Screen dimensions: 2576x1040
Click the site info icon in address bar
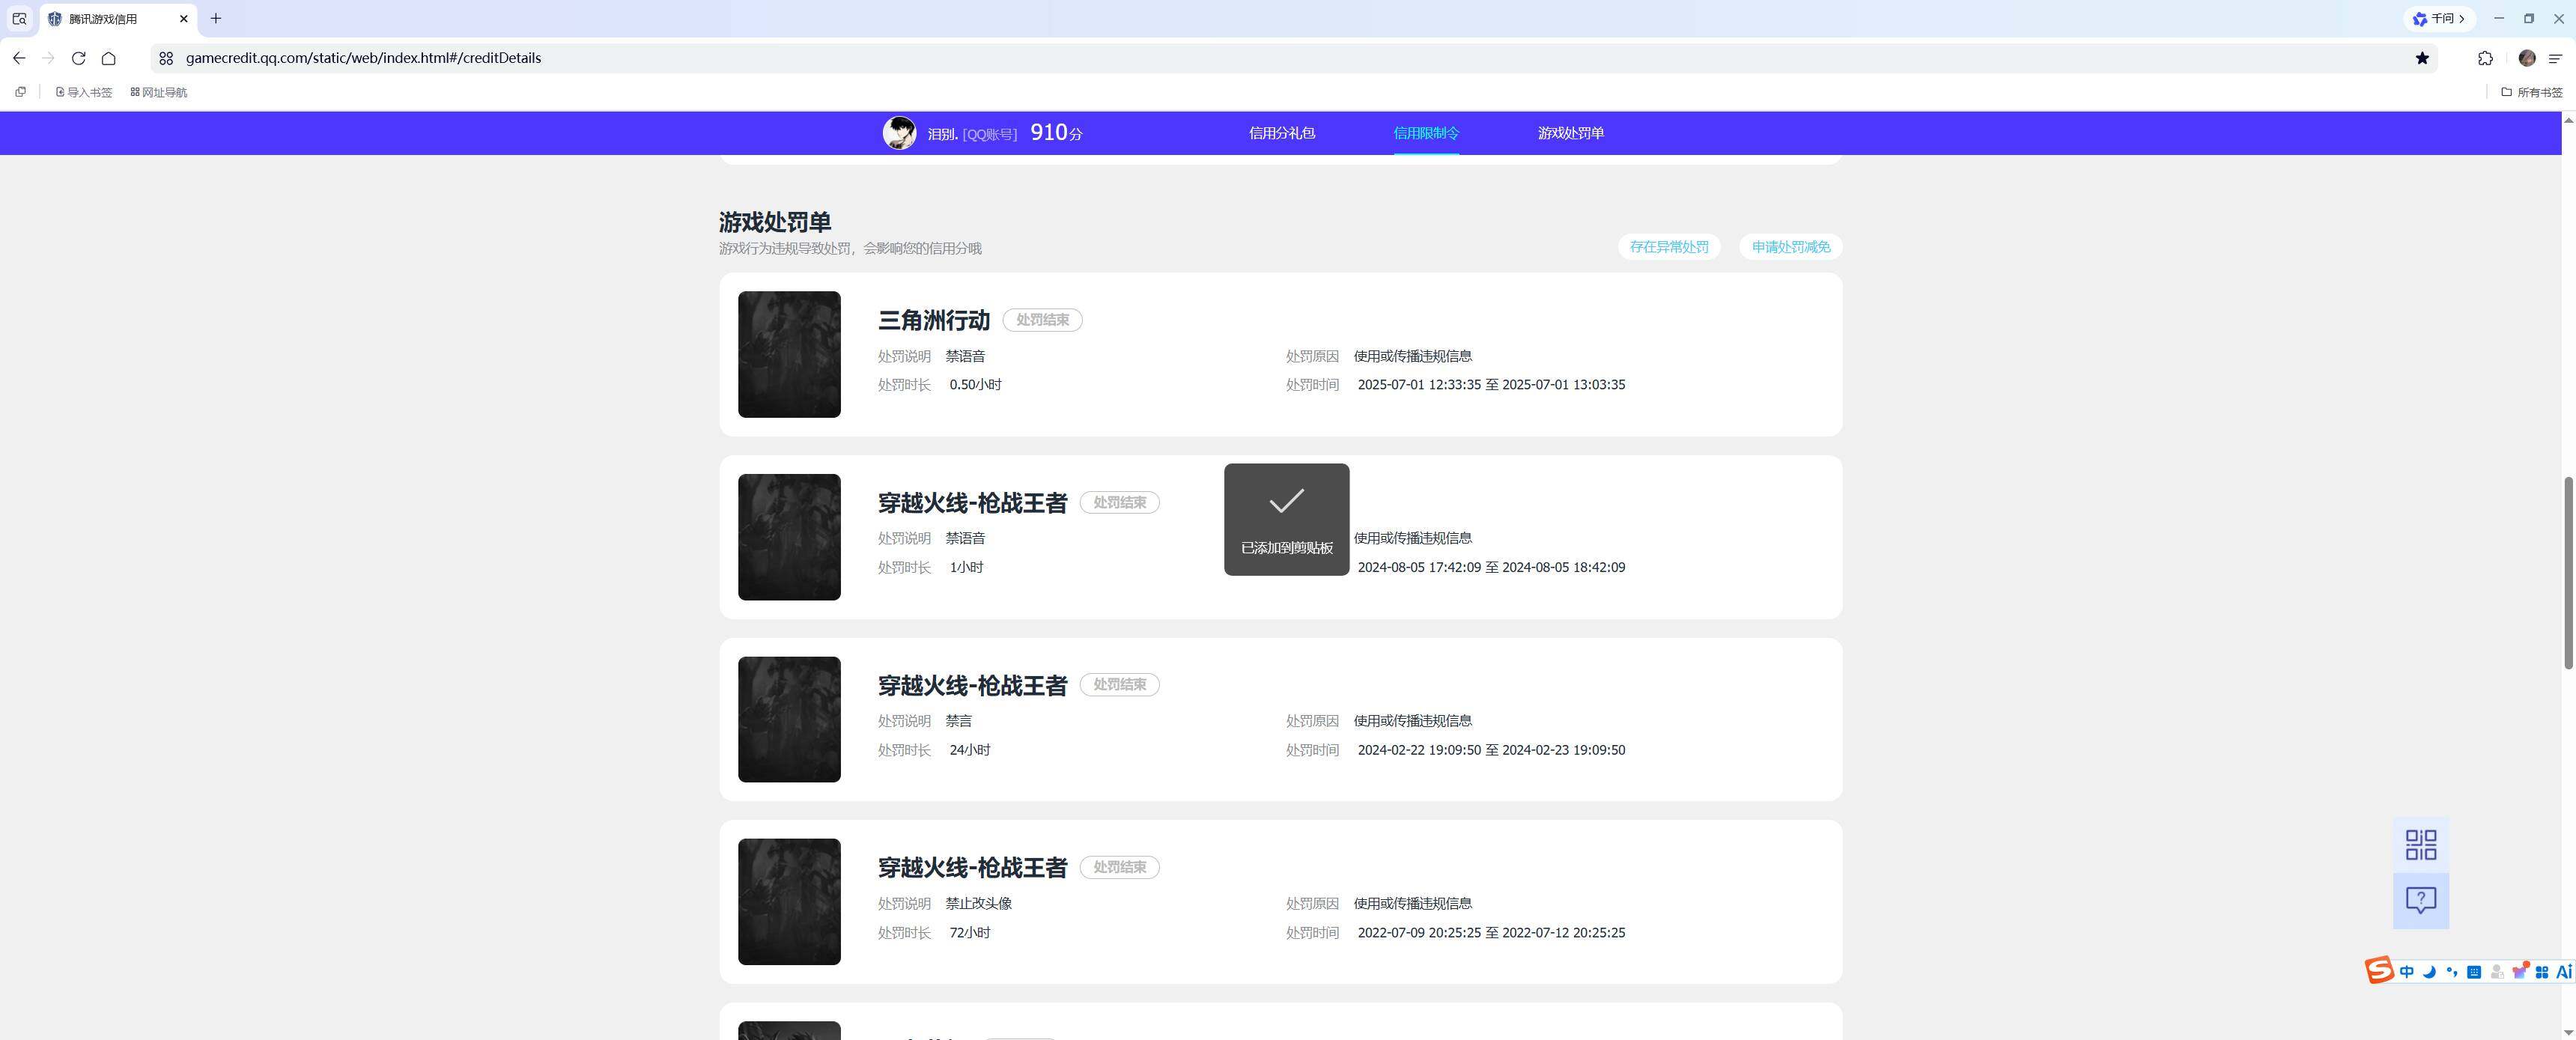click(166, 58)
